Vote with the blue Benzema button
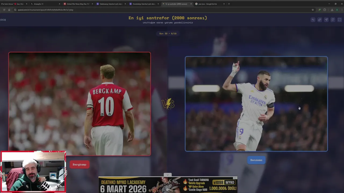Viewport: 344px width, 193px height. point(256,160)
